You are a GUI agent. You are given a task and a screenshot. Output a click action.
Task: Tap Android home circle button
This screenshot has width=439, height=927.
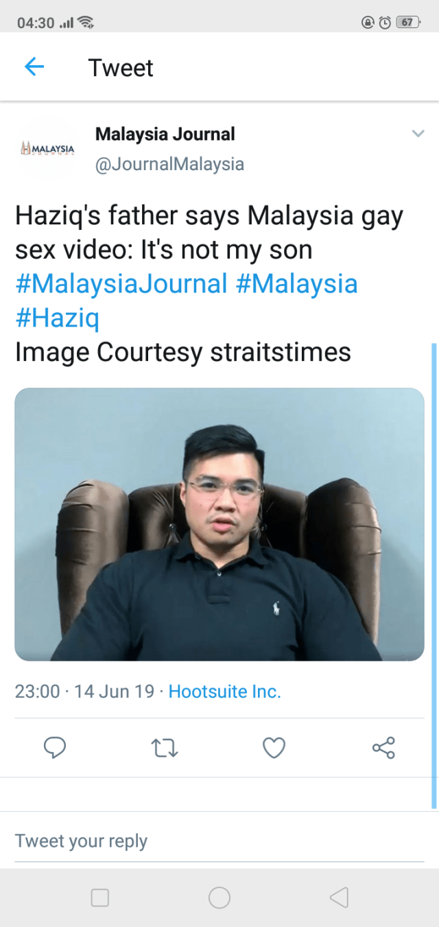219,897
